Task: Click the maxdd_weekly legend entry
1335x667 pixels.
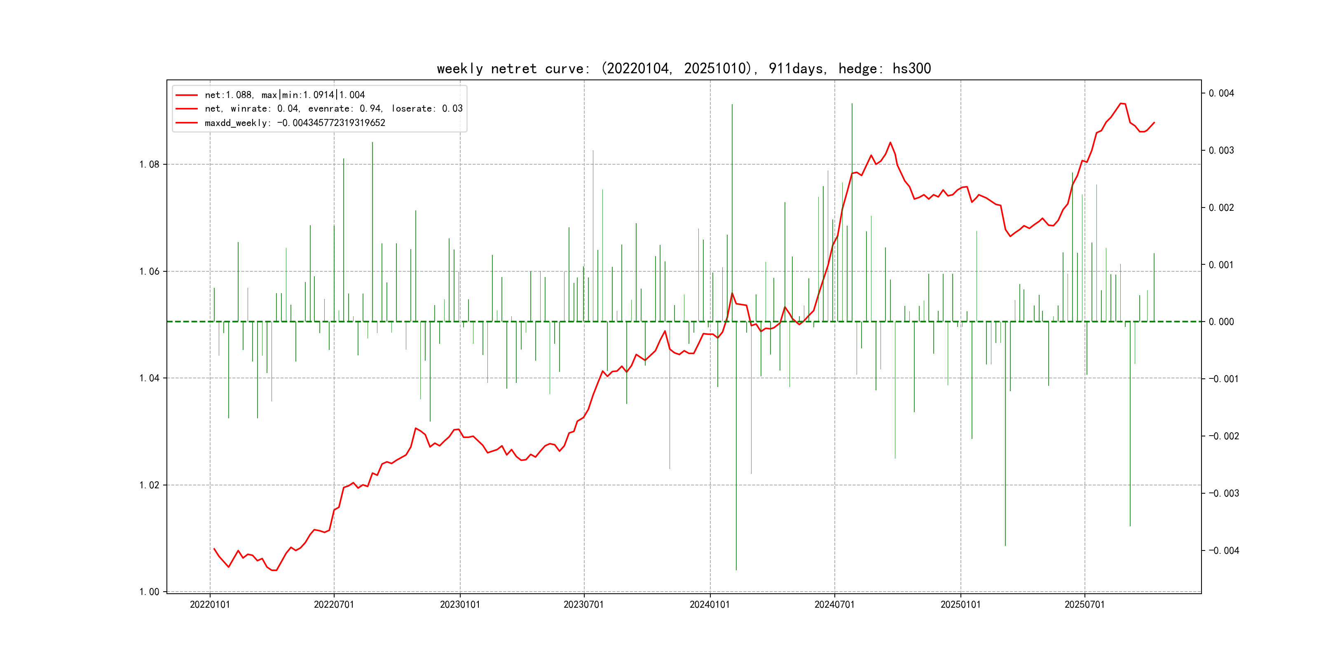Action: coord(295,123)
